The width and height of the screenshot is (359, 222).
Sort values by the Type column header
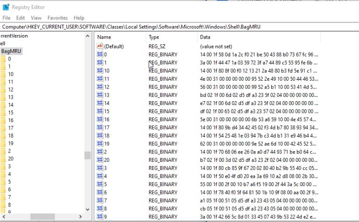172,37
